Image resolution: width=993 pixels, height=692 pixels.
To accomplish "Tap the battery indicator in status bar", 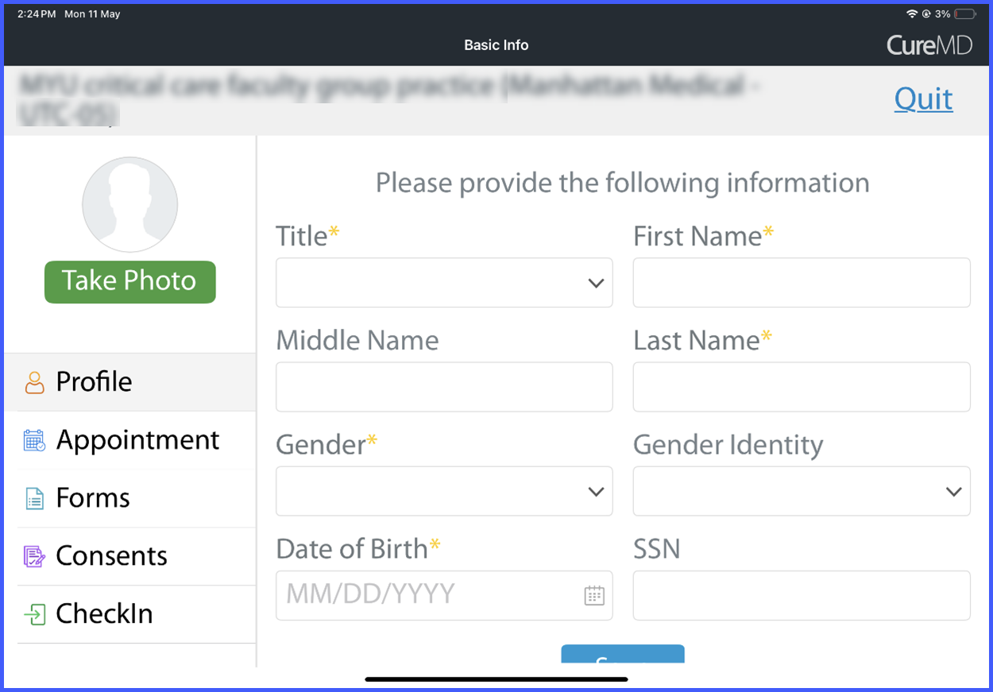I will coord(965,14).
